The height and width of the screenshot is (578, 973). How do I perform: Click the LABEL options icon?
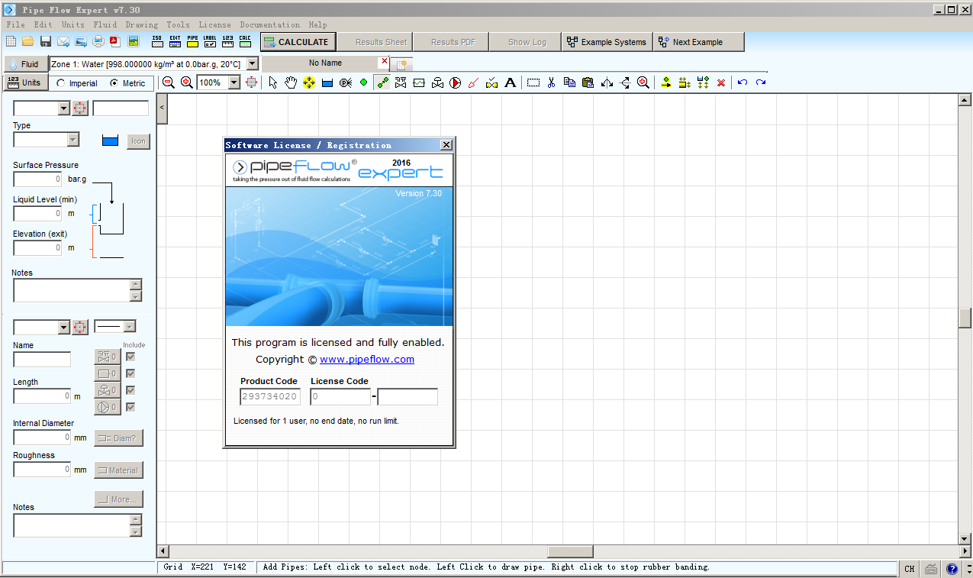point(210,41)
